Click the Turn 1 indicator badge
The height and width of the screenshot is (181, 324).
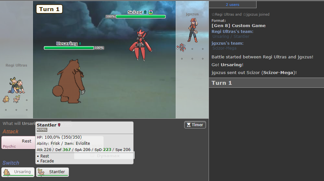click(49, 9)
